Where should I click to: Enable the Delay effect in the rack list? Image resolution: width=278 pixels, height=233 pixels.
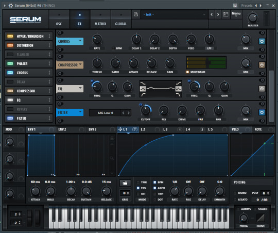(10, 82)
